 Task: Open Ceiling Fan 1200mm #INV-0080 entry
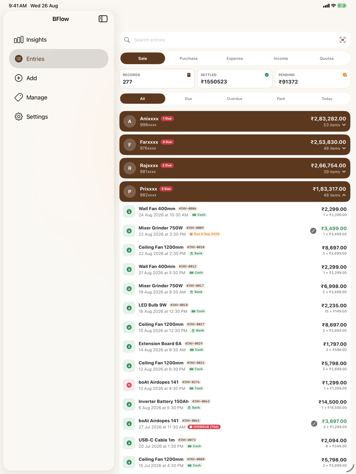235,462
